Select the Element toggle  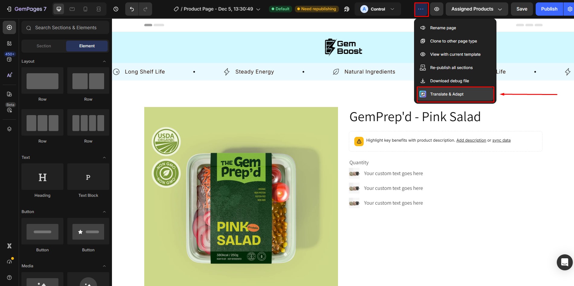pos(87,46)
